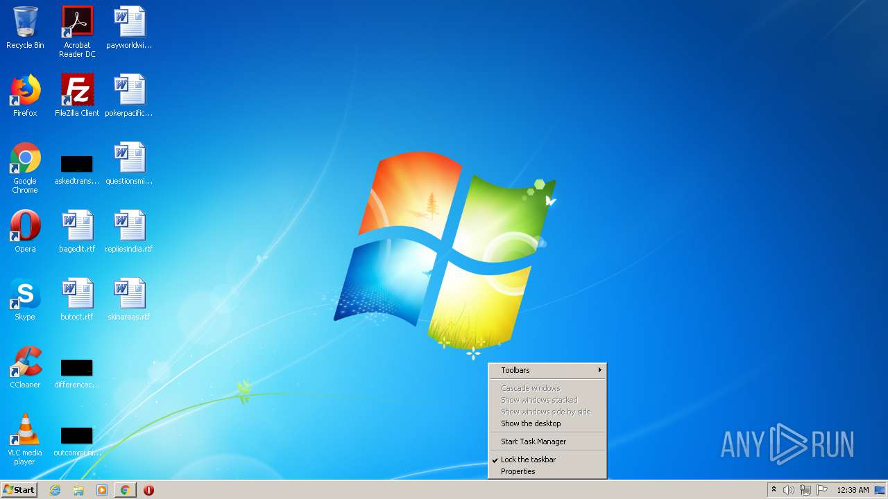Click the volume speaker tray icon

(x=789, y=490)
